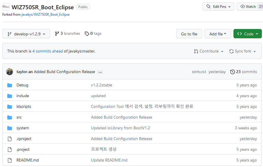The width and height of the screenshot is (263, 167).
Task: Open the 'updated' commit message
Action: pyautogui.click(x=98, y=96)
